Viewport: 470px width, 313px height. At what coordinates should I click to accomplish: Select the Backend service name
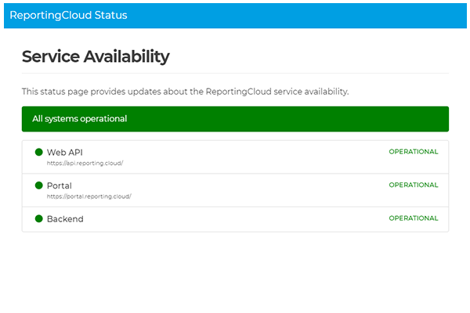click(65, 219)
